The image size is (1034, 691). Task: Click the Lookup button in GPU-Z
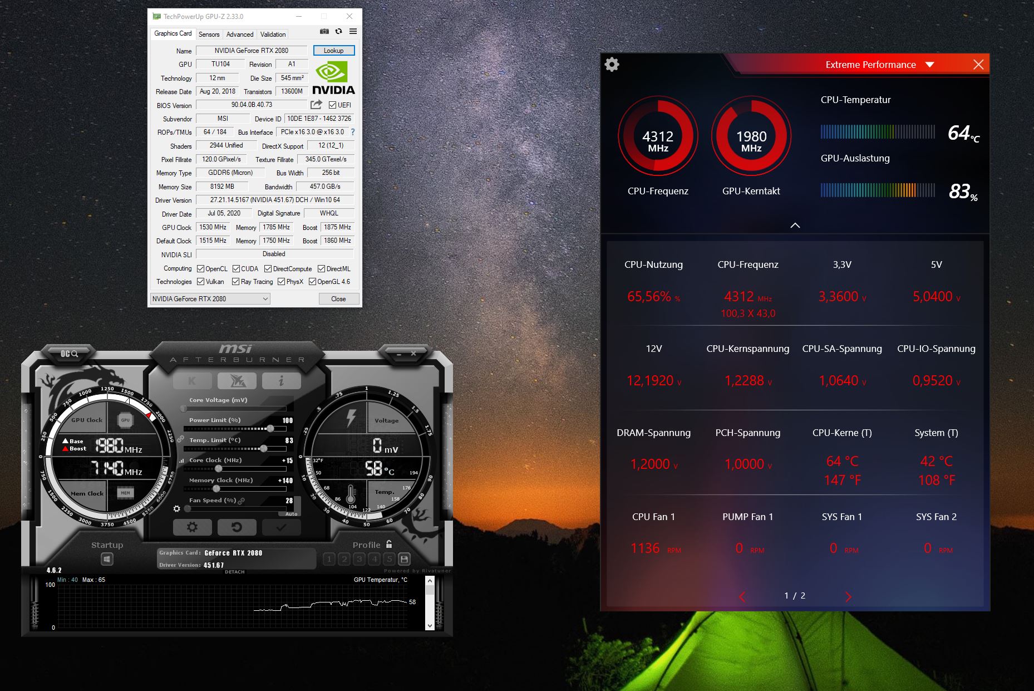(x=333, y=51)
